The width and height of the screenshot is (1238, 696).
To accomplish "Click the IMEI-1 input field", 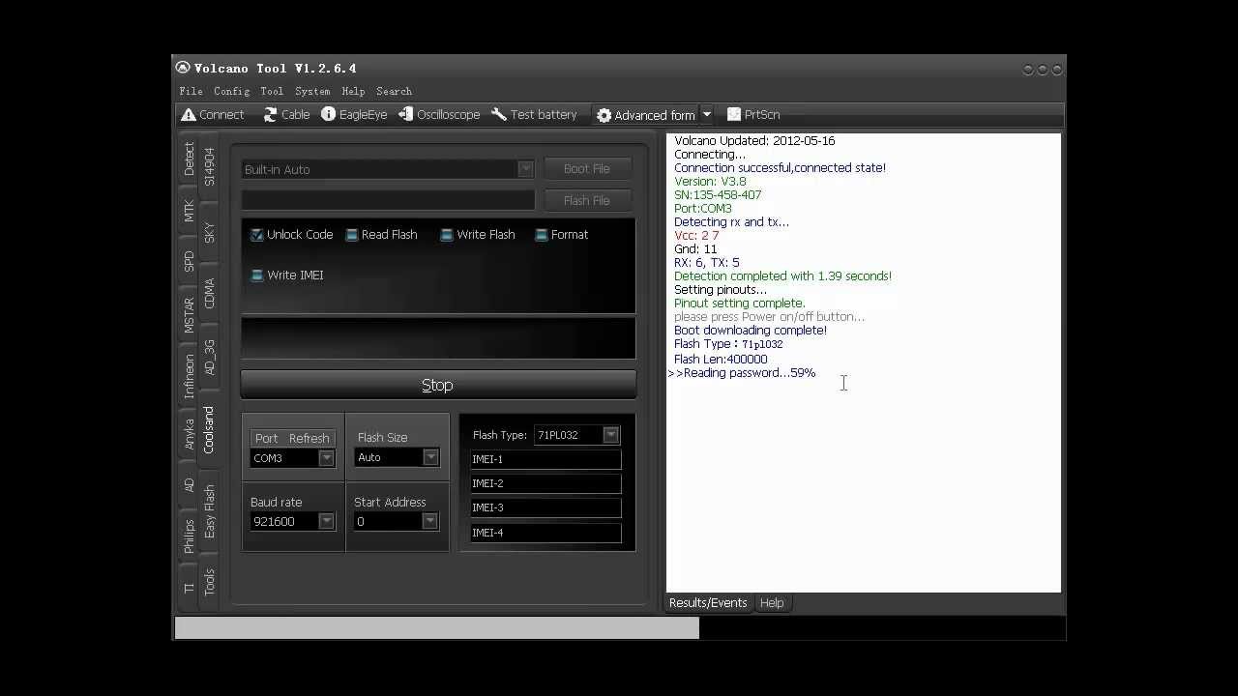I will [x=545, y=459].
